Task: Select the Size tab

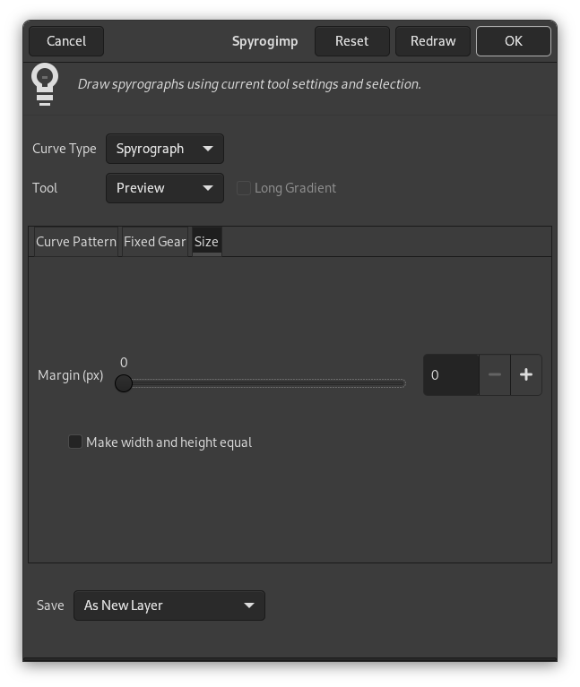Action: point(206,242)
